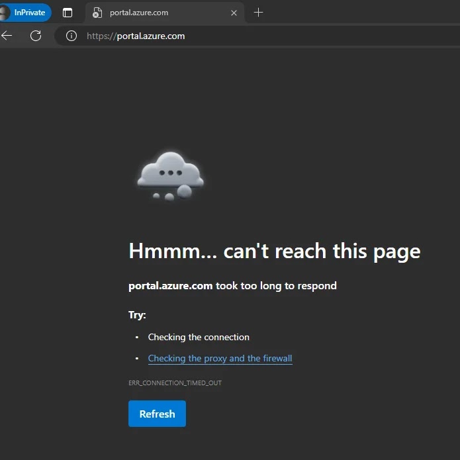Open "Checking the proxy and the firewall" link
The width and height of the screenshot is (460, 460).
[x=220, y=358]
